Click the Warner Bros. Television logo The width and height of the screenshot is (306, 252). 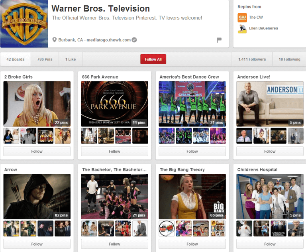[24, 24]
